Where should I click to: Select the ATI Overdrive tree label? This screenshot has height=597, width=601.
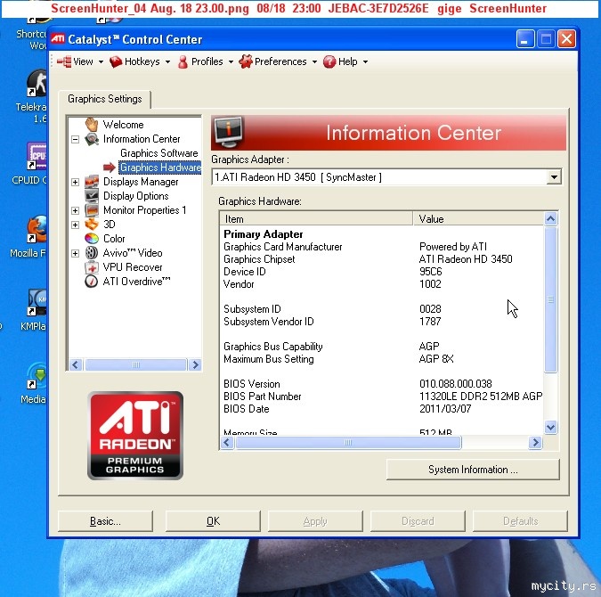[x=136, y=282]
